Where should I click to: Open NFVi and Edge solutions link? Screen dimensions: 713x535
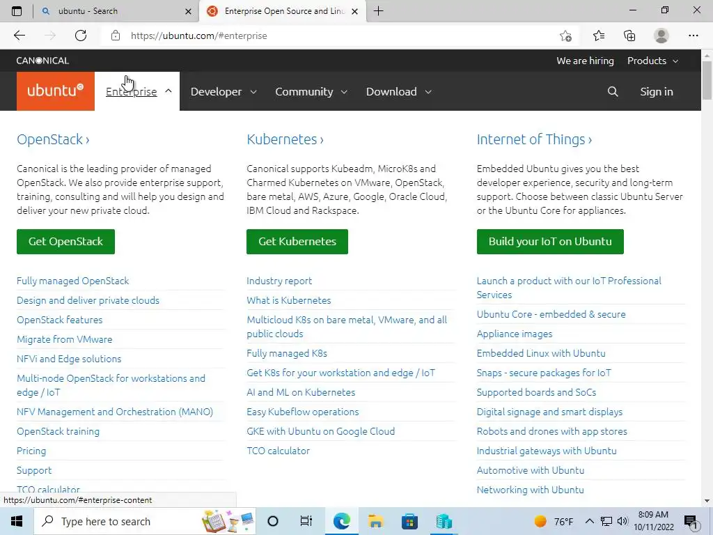69,359
